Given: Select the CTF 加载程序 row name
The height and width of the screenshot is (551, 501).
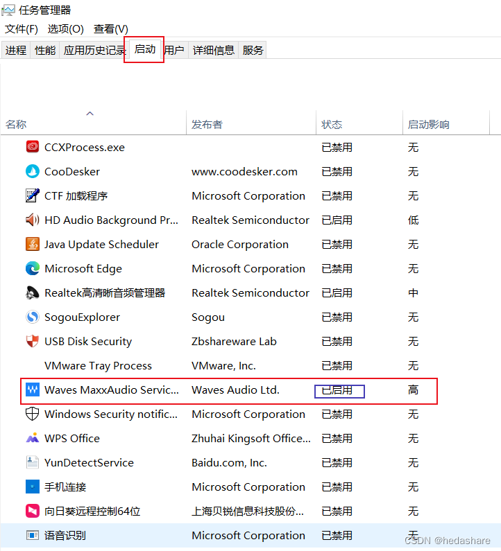Looking at the screenshot, I should (76, 195).
